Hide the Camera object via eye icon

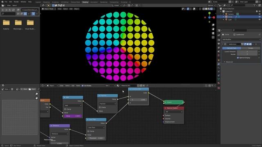[x=260, y=14]
